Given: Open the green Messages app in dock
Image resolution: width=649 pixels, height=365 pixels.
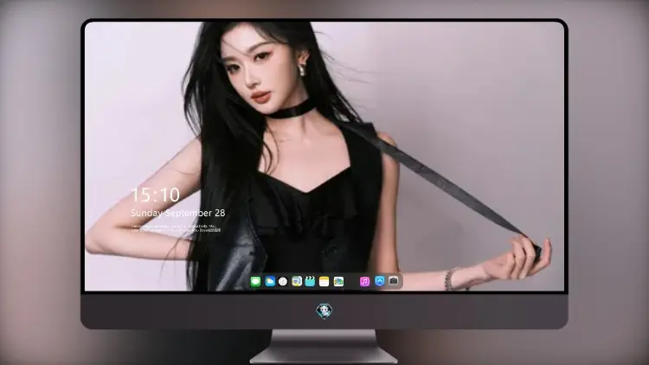Looking at the screenshot, I should coord(255,281).
